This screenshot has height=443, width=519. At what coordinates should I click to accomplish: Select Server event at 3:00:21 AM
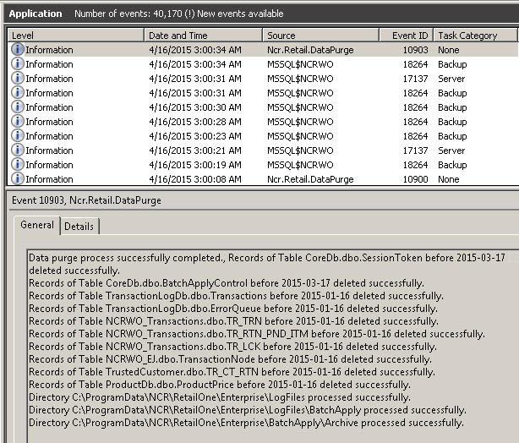click(x=263, y=150)
